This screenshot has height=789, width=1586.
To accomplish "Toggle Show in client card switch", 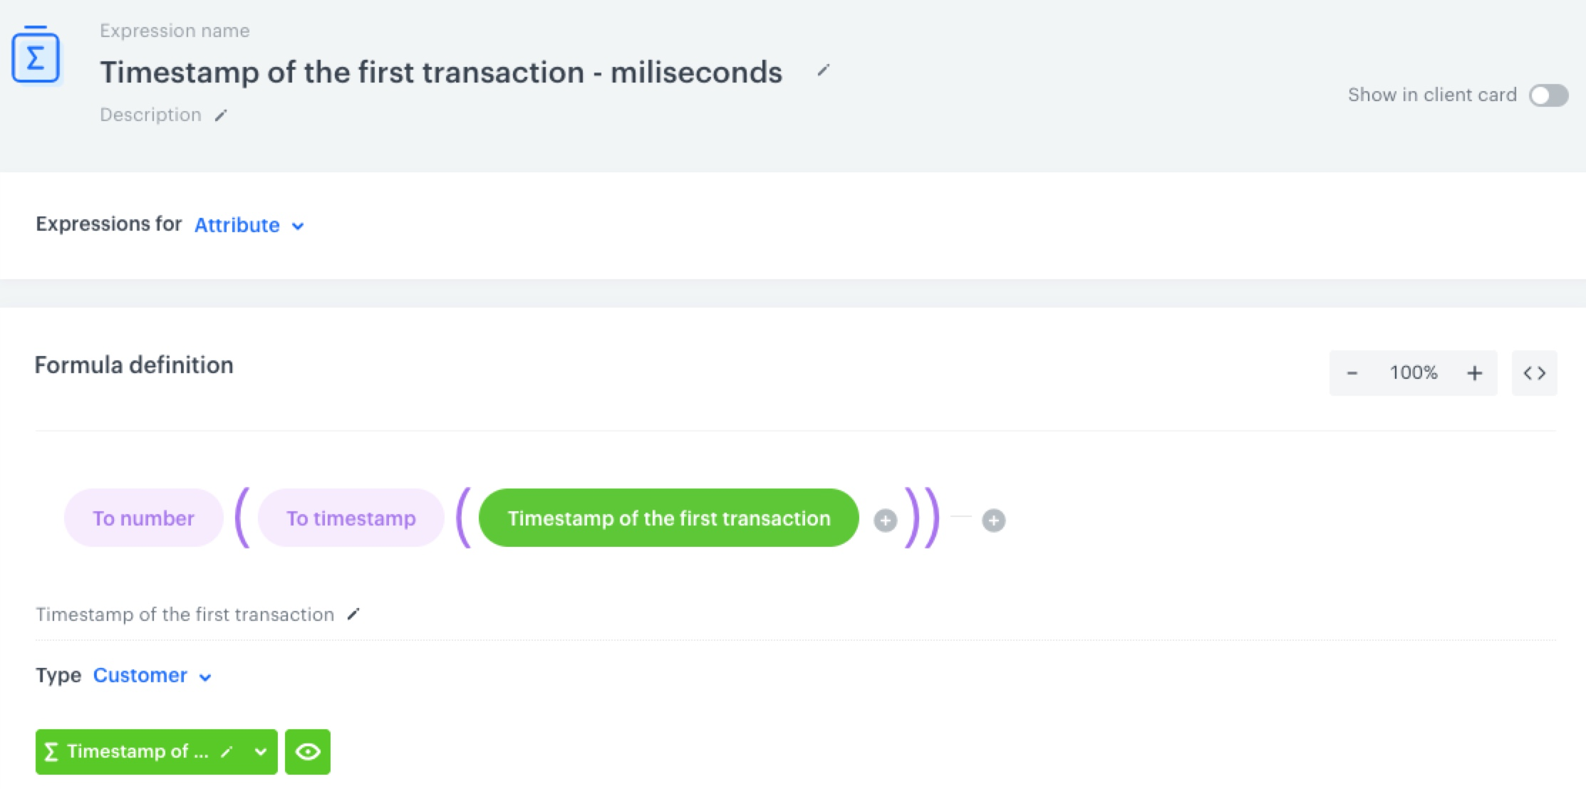I will pyautogui.click(x=1548, y=95).
